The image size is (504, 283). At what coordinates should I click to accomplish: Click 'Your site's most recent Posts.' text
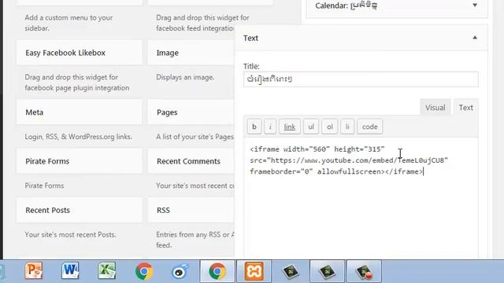70,234
